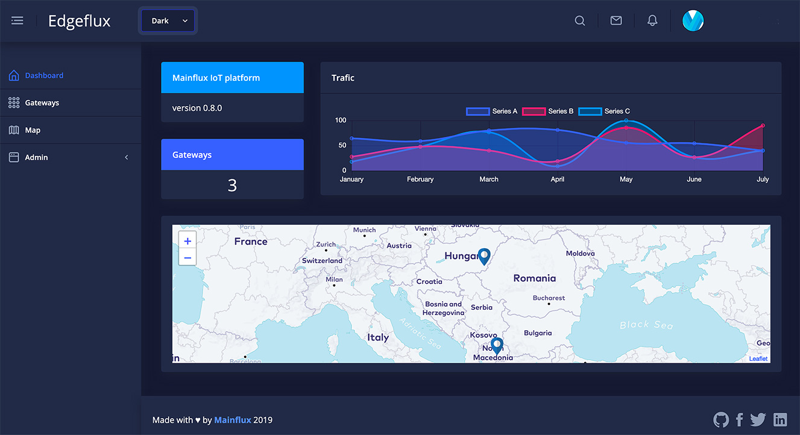Open the search icon in top bar
Image resolution: width=800 pixels, height=435 pixels.
point(579,20)
